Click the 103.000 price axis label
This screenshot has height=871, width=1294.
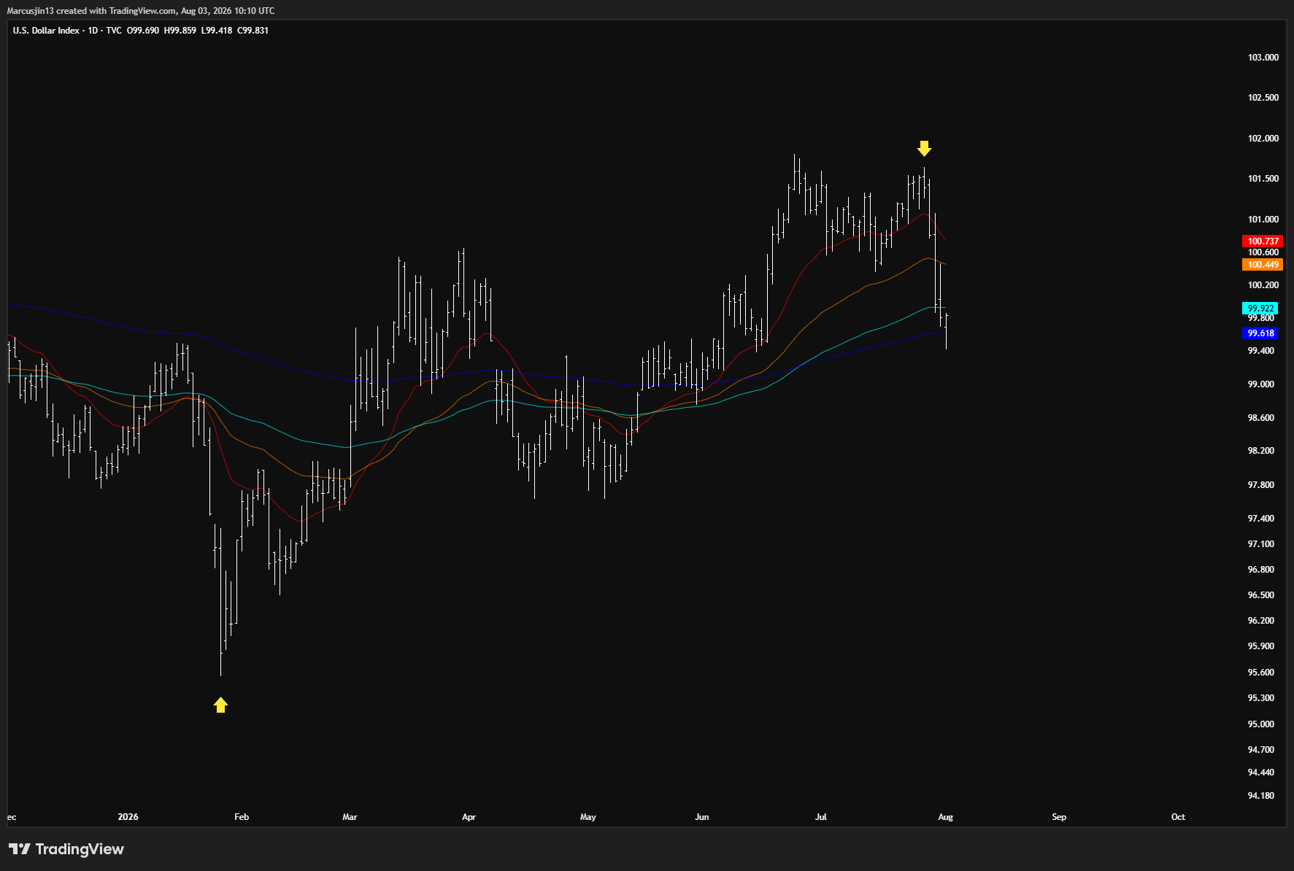click(x=1263, y=58)
